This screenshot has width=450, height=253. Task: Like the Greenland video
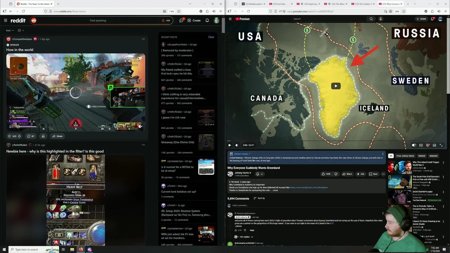(x=326, y=174)
